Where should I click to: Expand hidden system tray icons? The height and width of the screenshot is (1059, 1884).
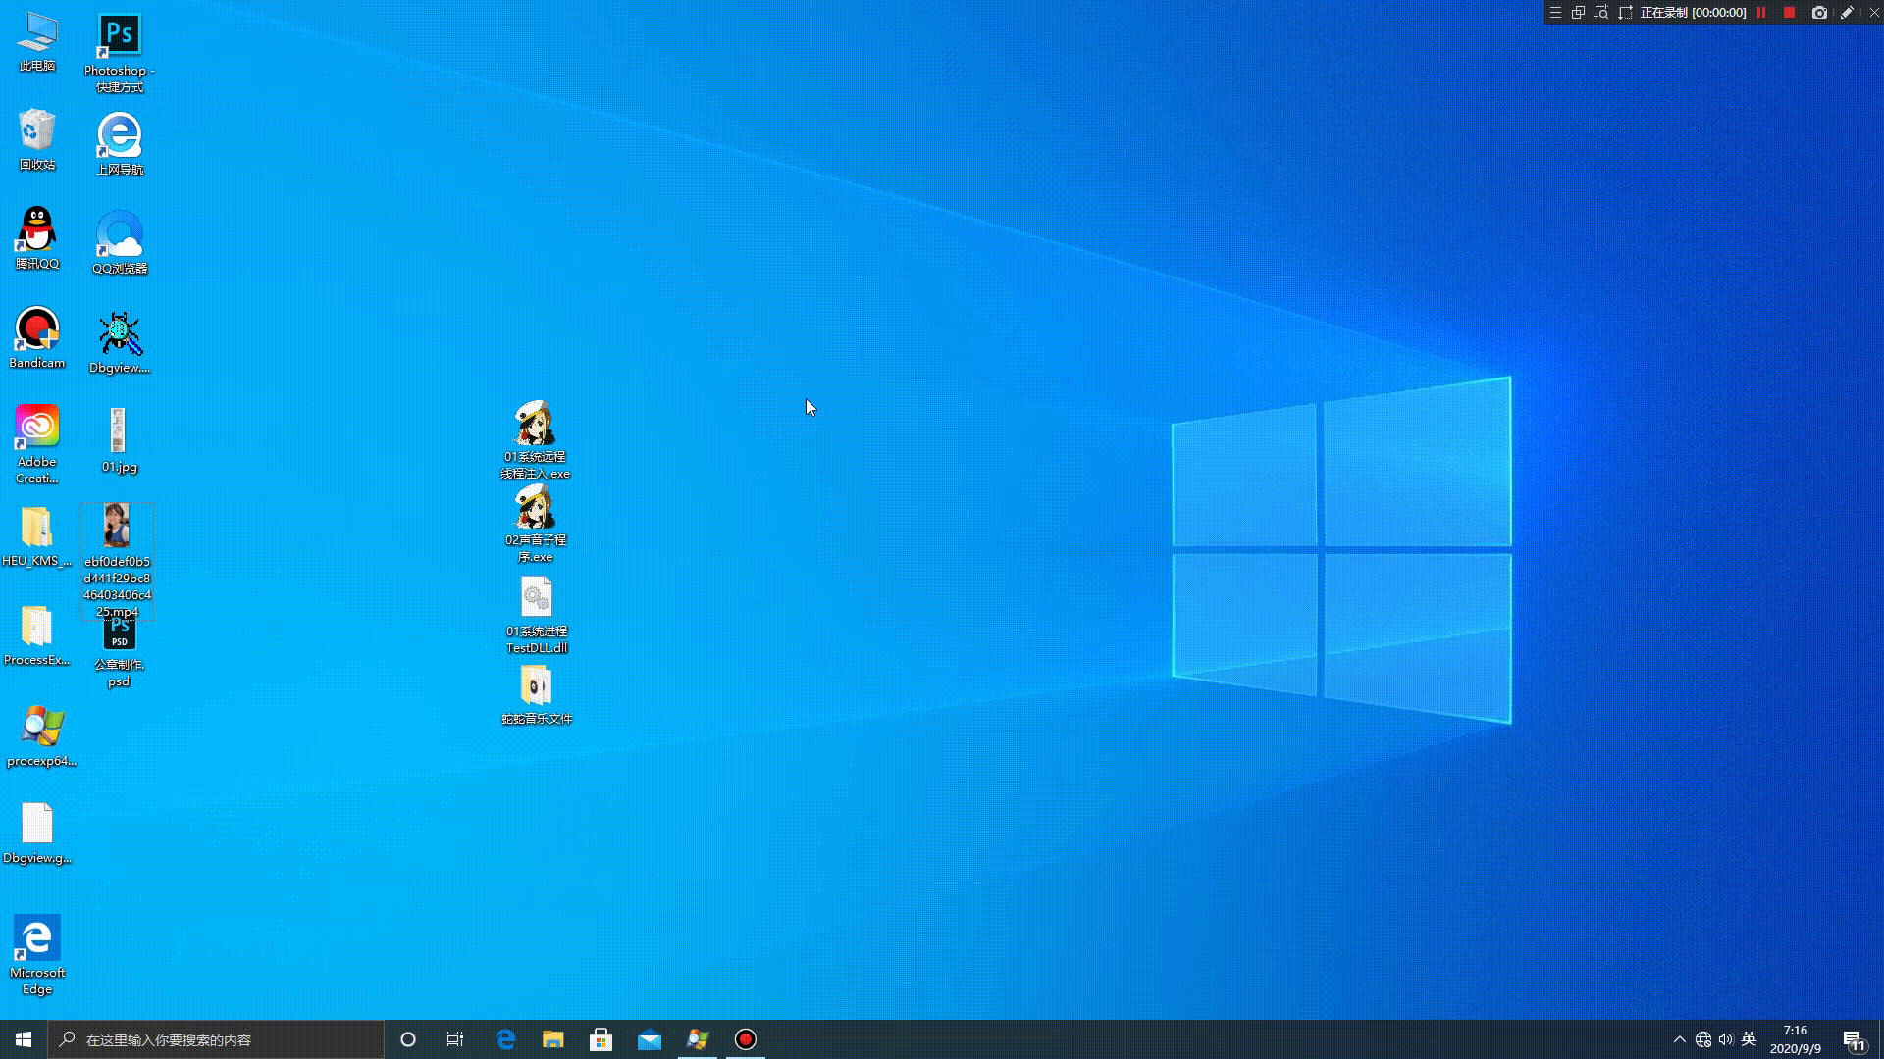[x=1679, y=1039]
